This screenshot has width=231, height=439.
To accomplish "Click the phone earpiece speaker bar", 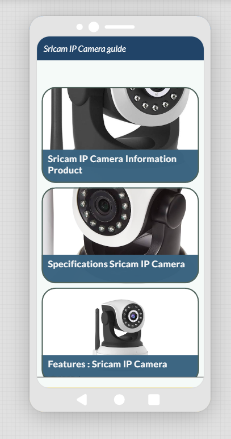I will pos(120,27).
